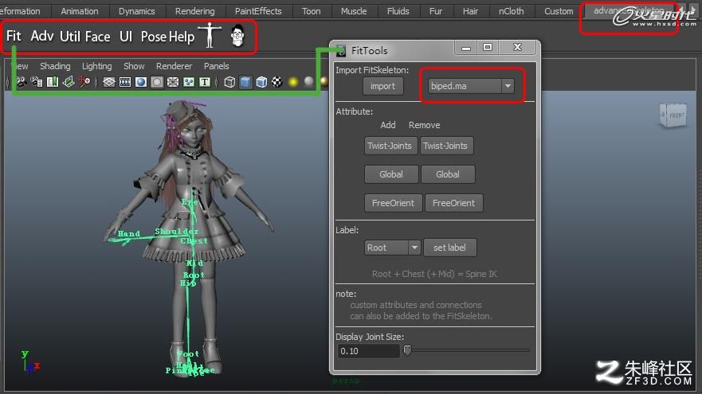Click the UI shelf button
Image resolution: width=702 pixels, height=394 pixels.
pyautogui.click(x=126, y=37)
